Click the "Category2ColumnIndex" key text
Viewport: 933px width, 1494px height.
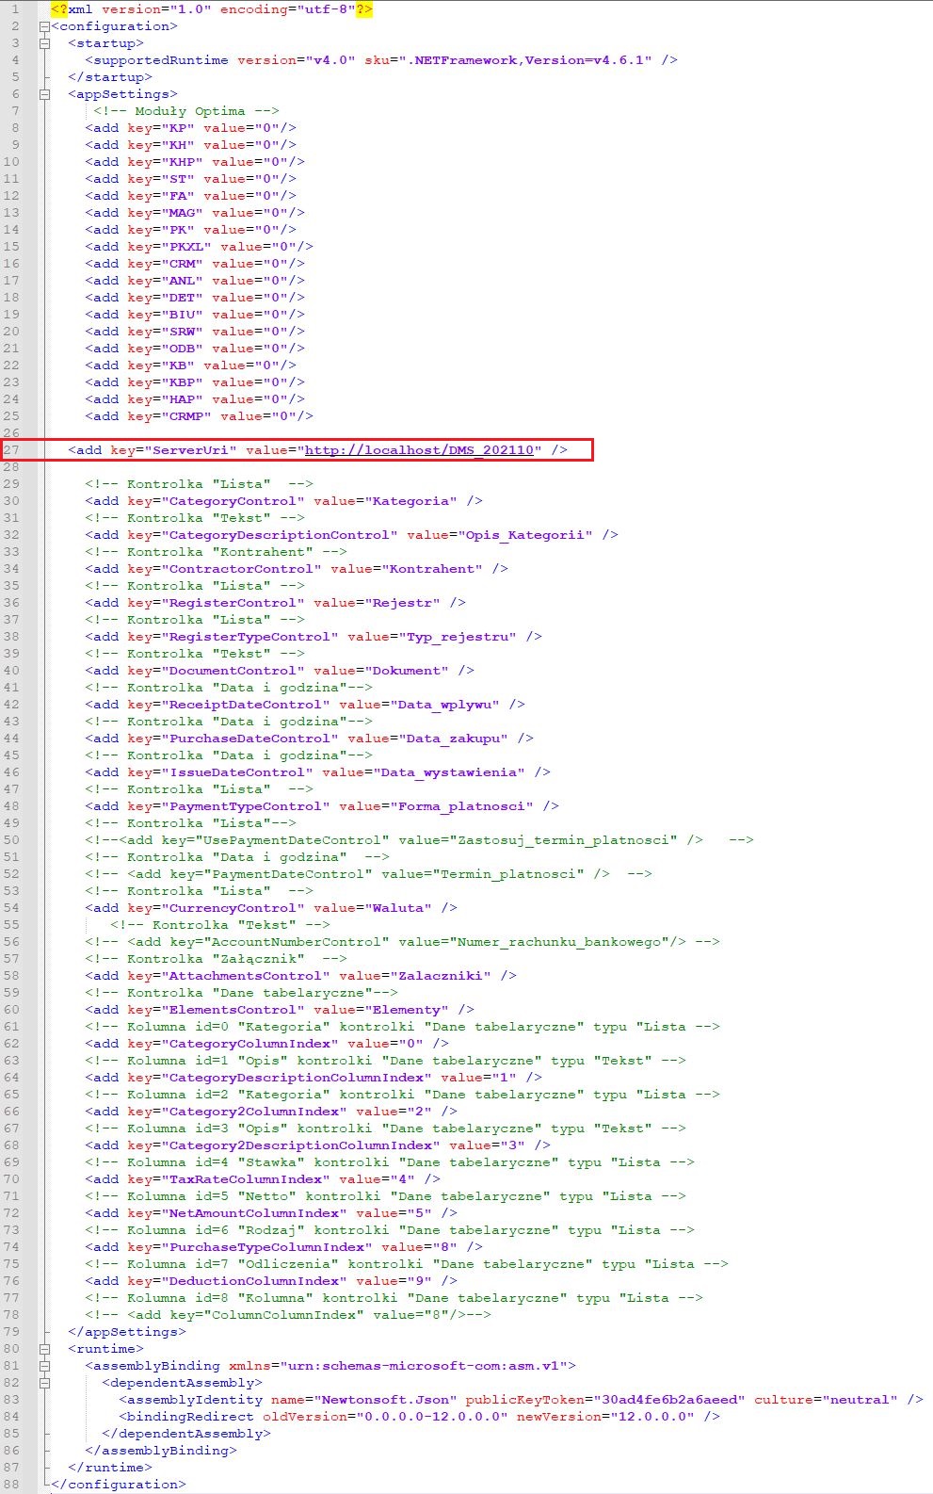(x=255, y=1112)
